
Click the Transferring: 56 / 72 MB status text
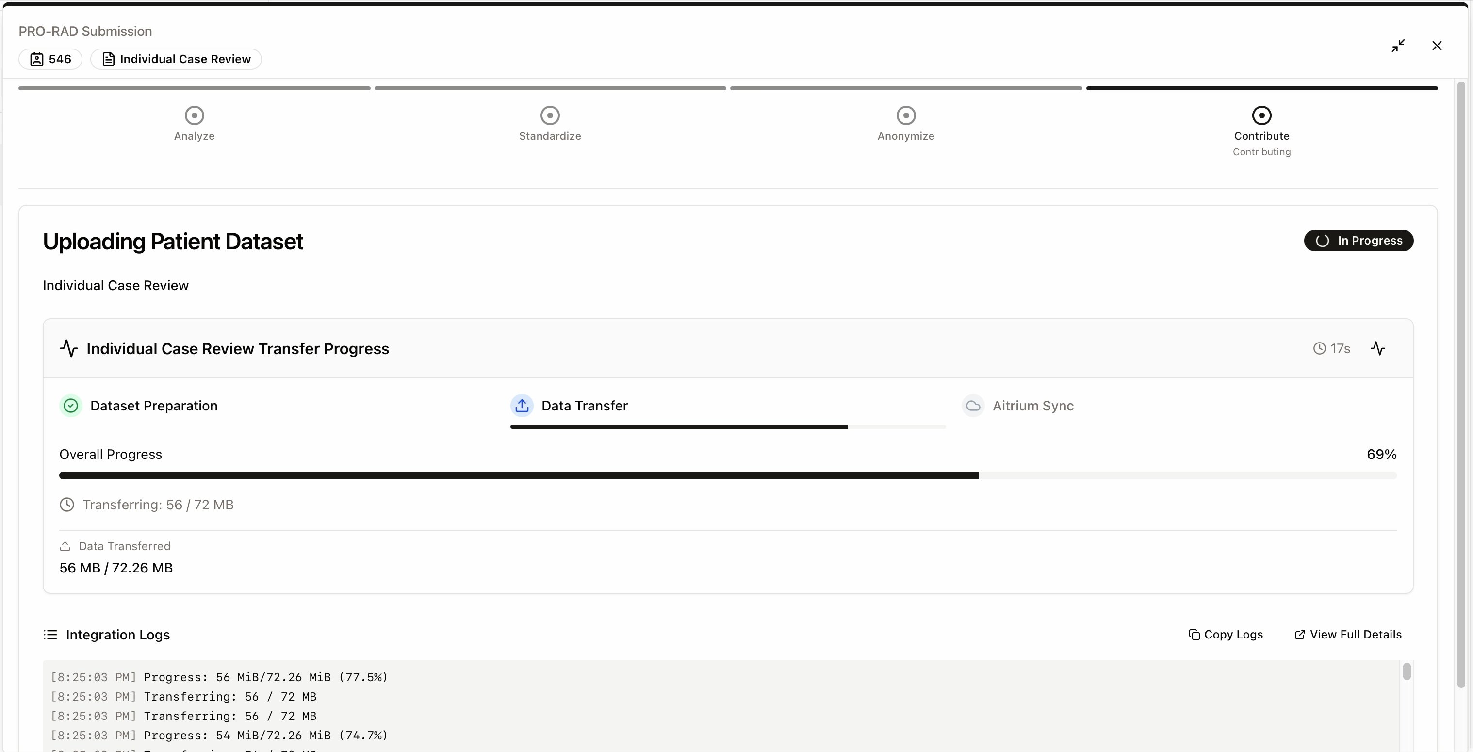click(158, 505)
